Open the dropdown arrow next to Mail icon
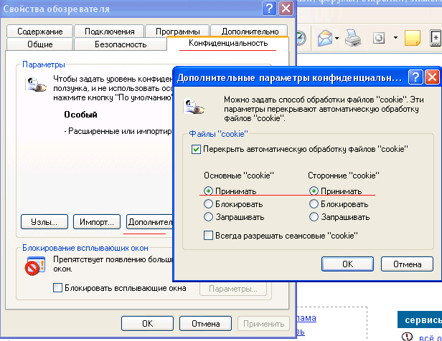 [337, 37]
